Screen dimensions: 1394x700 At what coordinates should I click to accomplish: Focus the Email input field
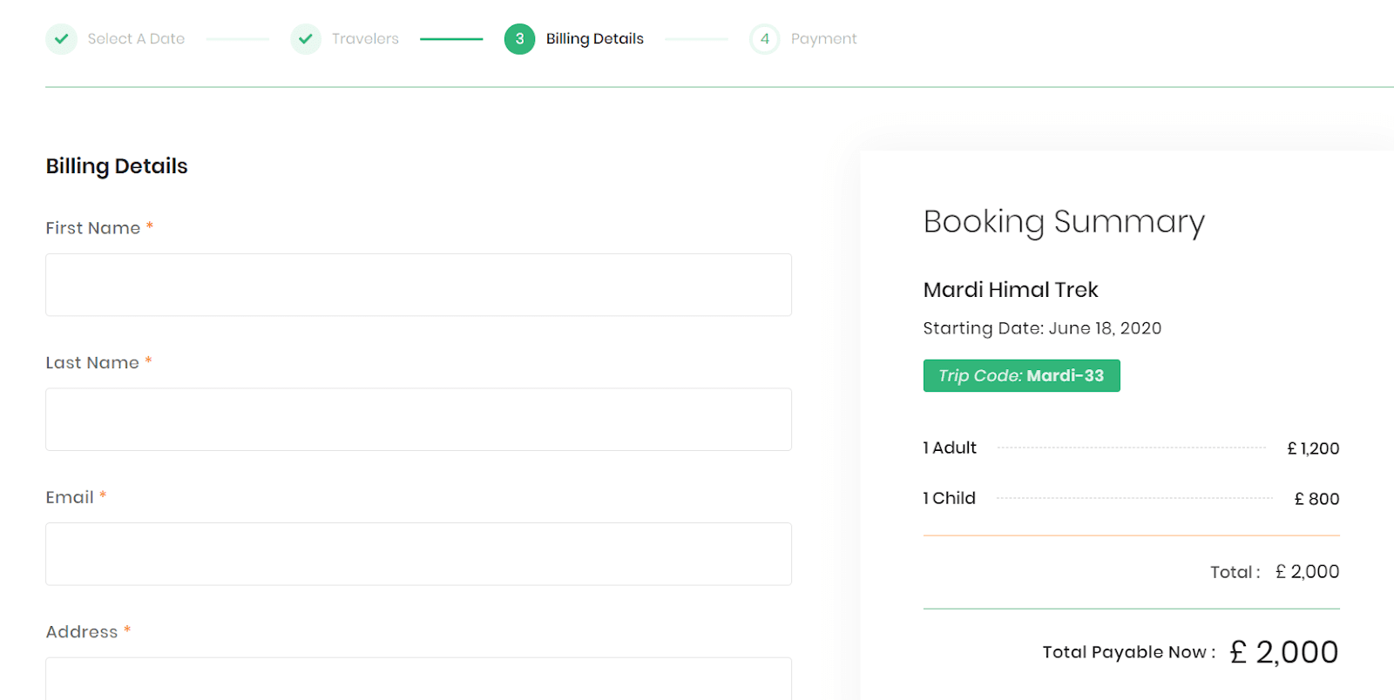pos(418,554)
